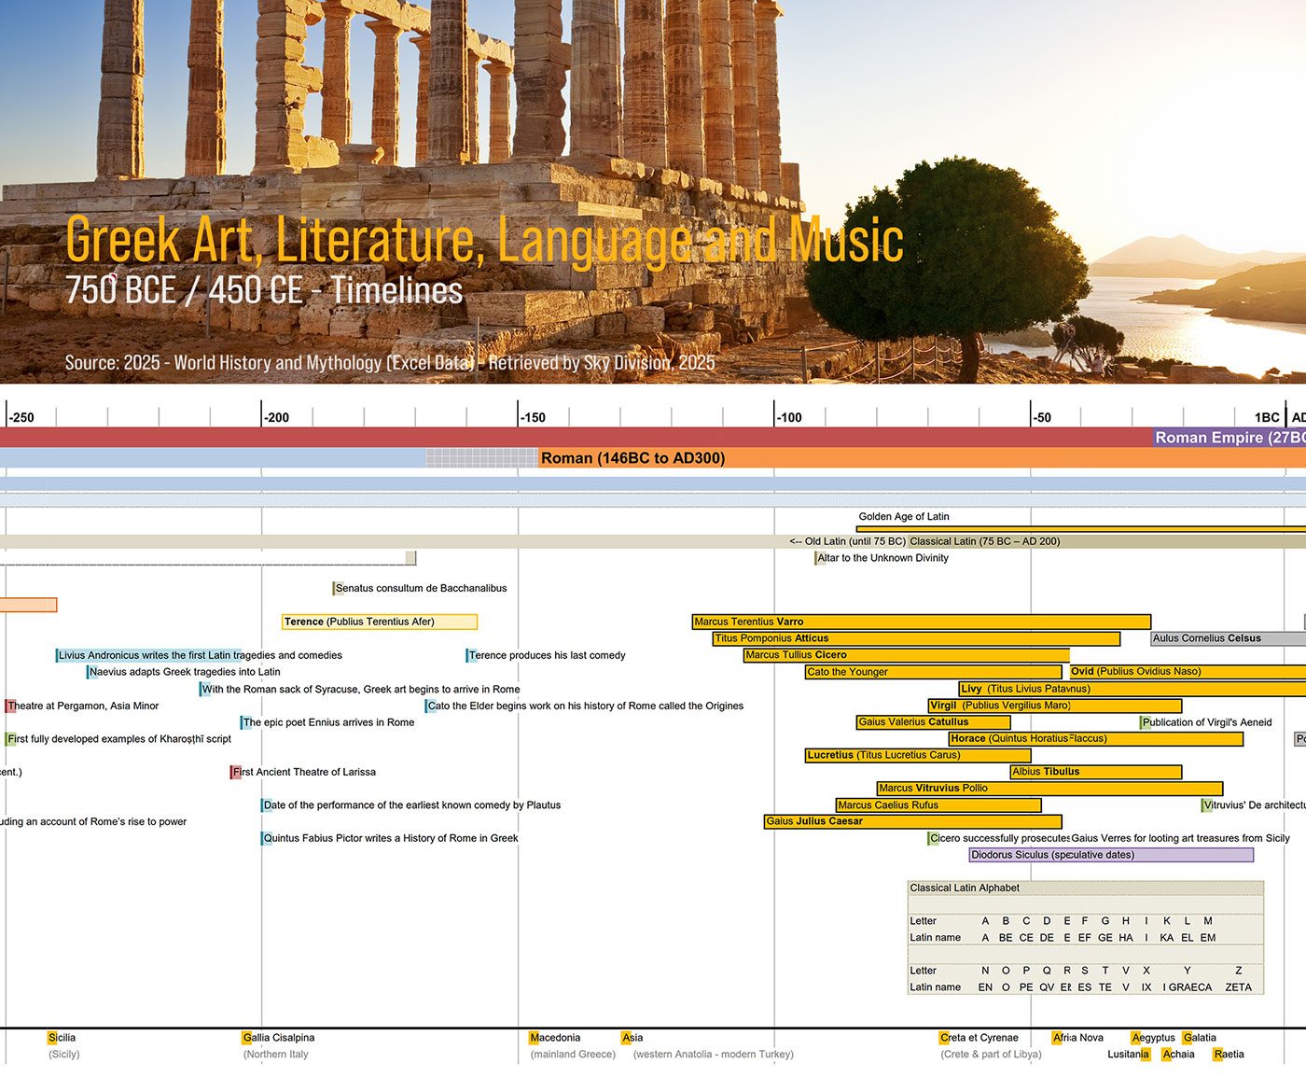The width and height of the screenshot is (1306, 1077).
Task: Select the Terence (Publius Terentius Afer) bar
Action: tap(379, 622)
